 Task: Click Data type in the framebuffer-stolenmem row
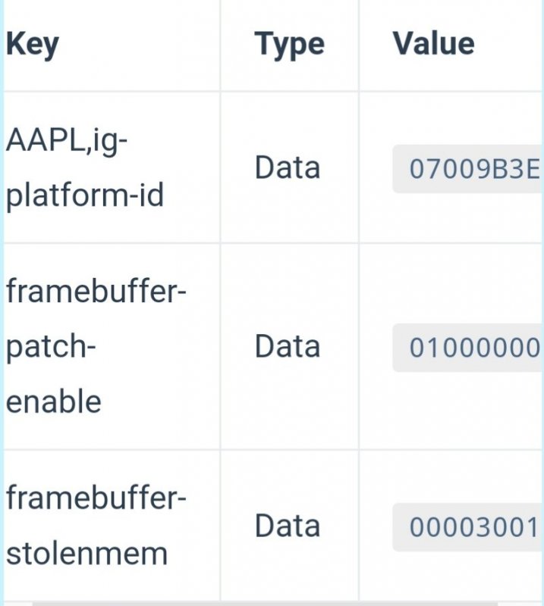288,526
